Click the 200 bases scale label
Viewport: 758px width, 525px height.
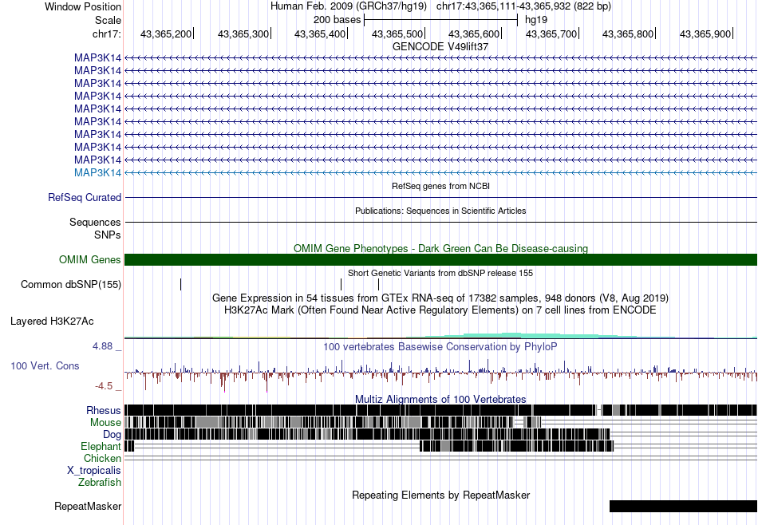tap(337, 20)
